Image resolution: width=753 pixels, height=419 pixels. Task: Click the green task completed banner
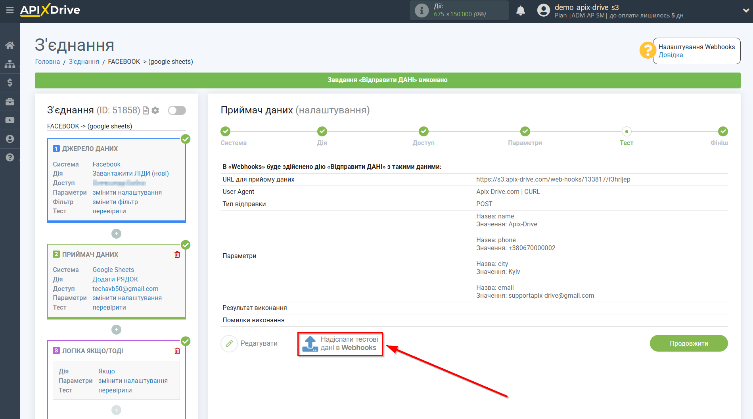click(387, 80)
